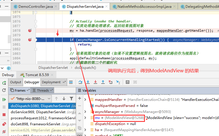219x136 pixels.
Task: Click the previous frame up arrow
Action: [56, 99]
